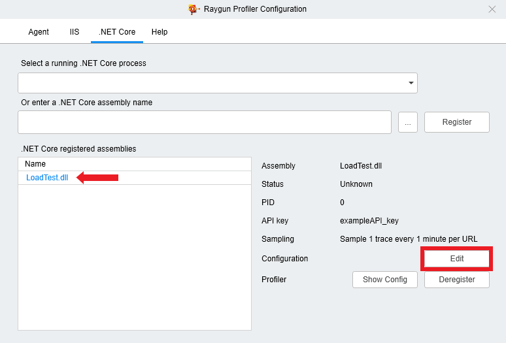Click the 'Or enter a .NET Core assembly name' label
506x343 pixels.
[86, 103]
